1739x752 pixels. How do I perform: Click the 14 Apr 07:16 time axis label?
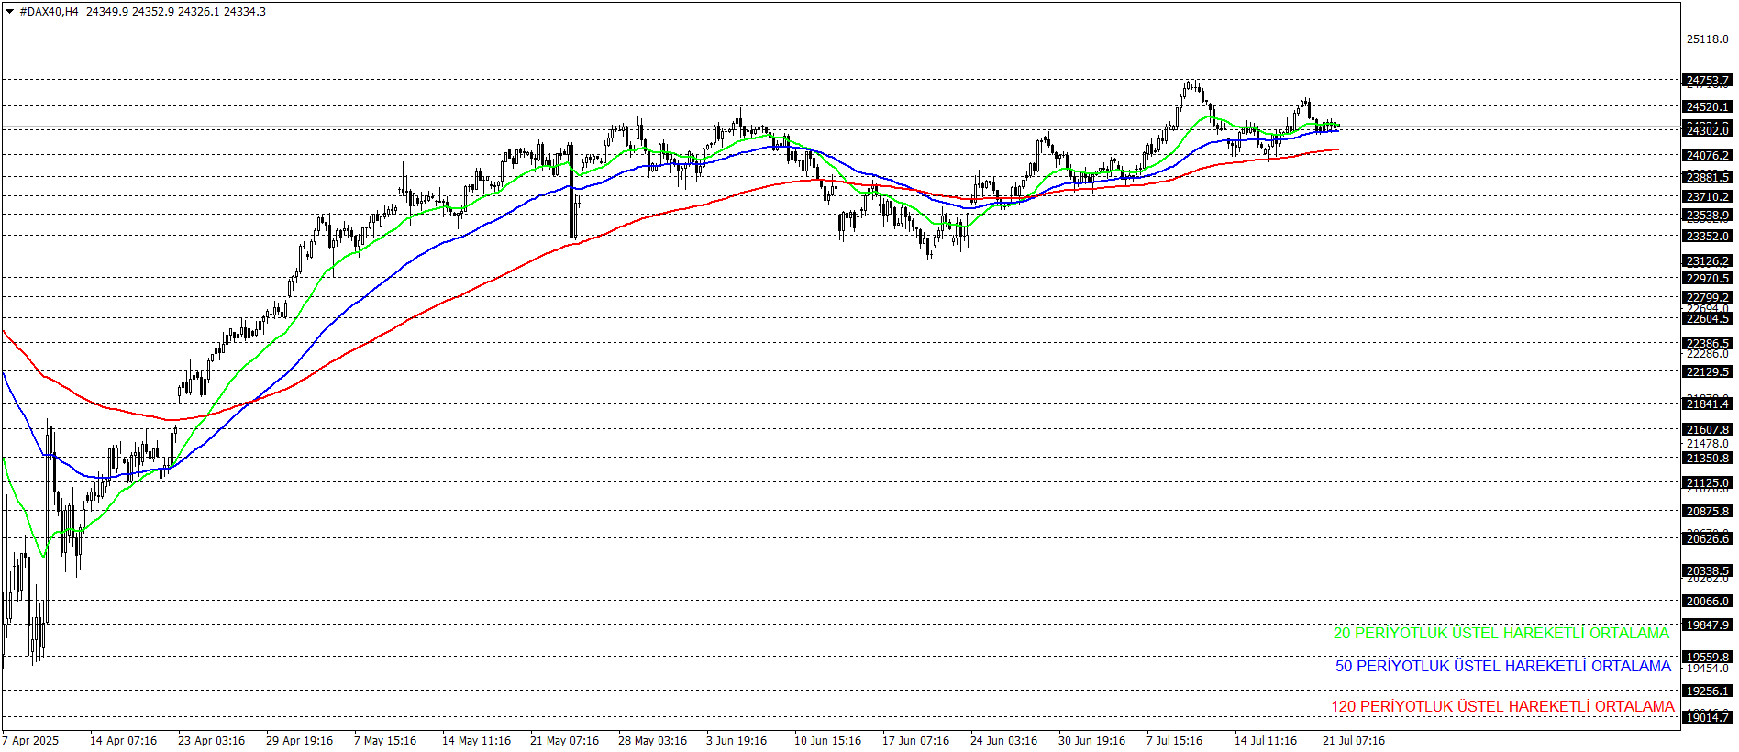[123, 741]
